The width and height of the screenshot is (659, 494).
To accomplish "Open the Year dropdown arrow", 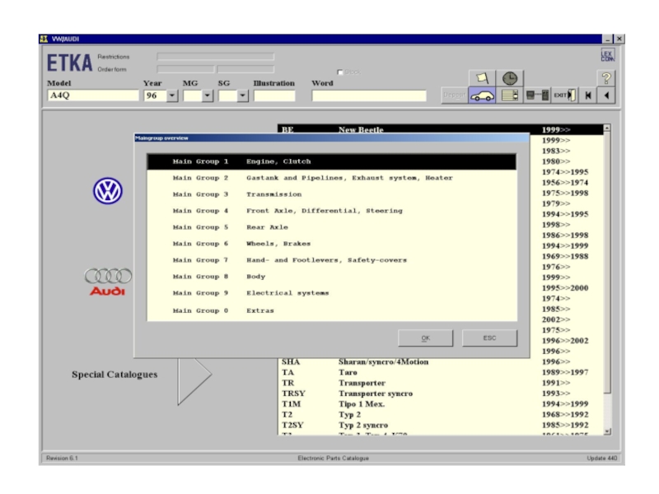I will point(172,96).
